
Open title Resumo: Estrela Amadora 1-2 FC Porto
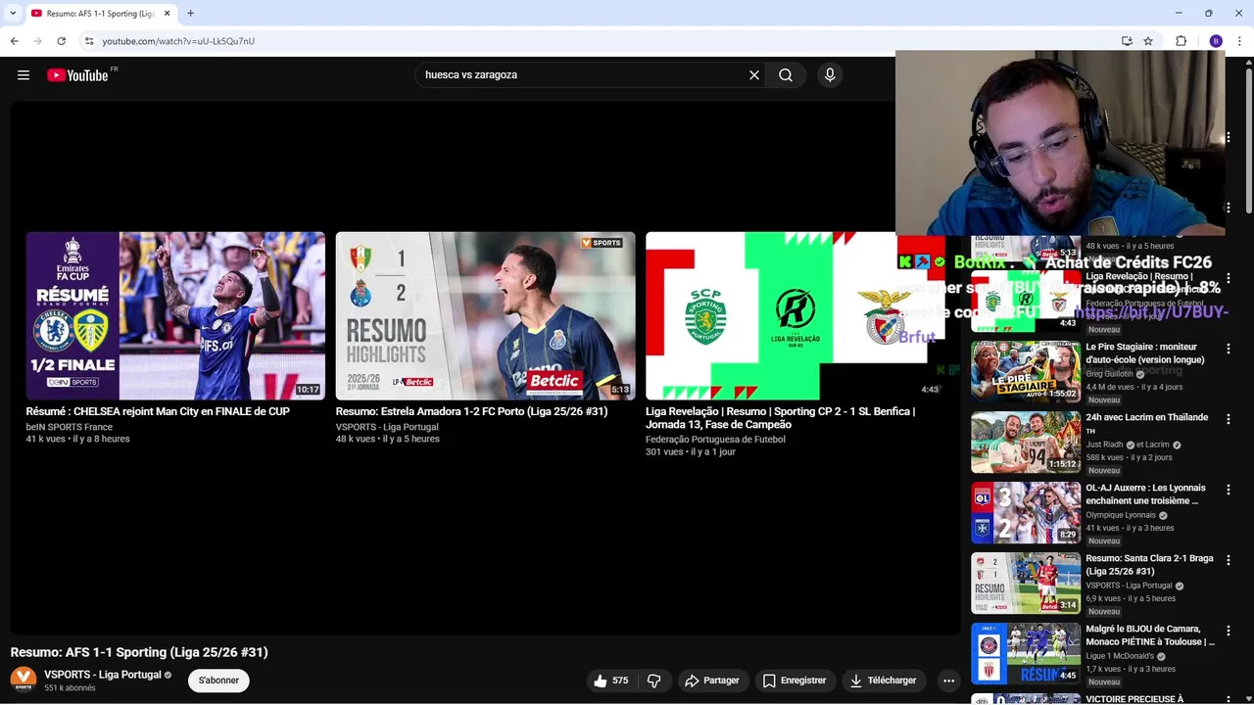[471, 412]
